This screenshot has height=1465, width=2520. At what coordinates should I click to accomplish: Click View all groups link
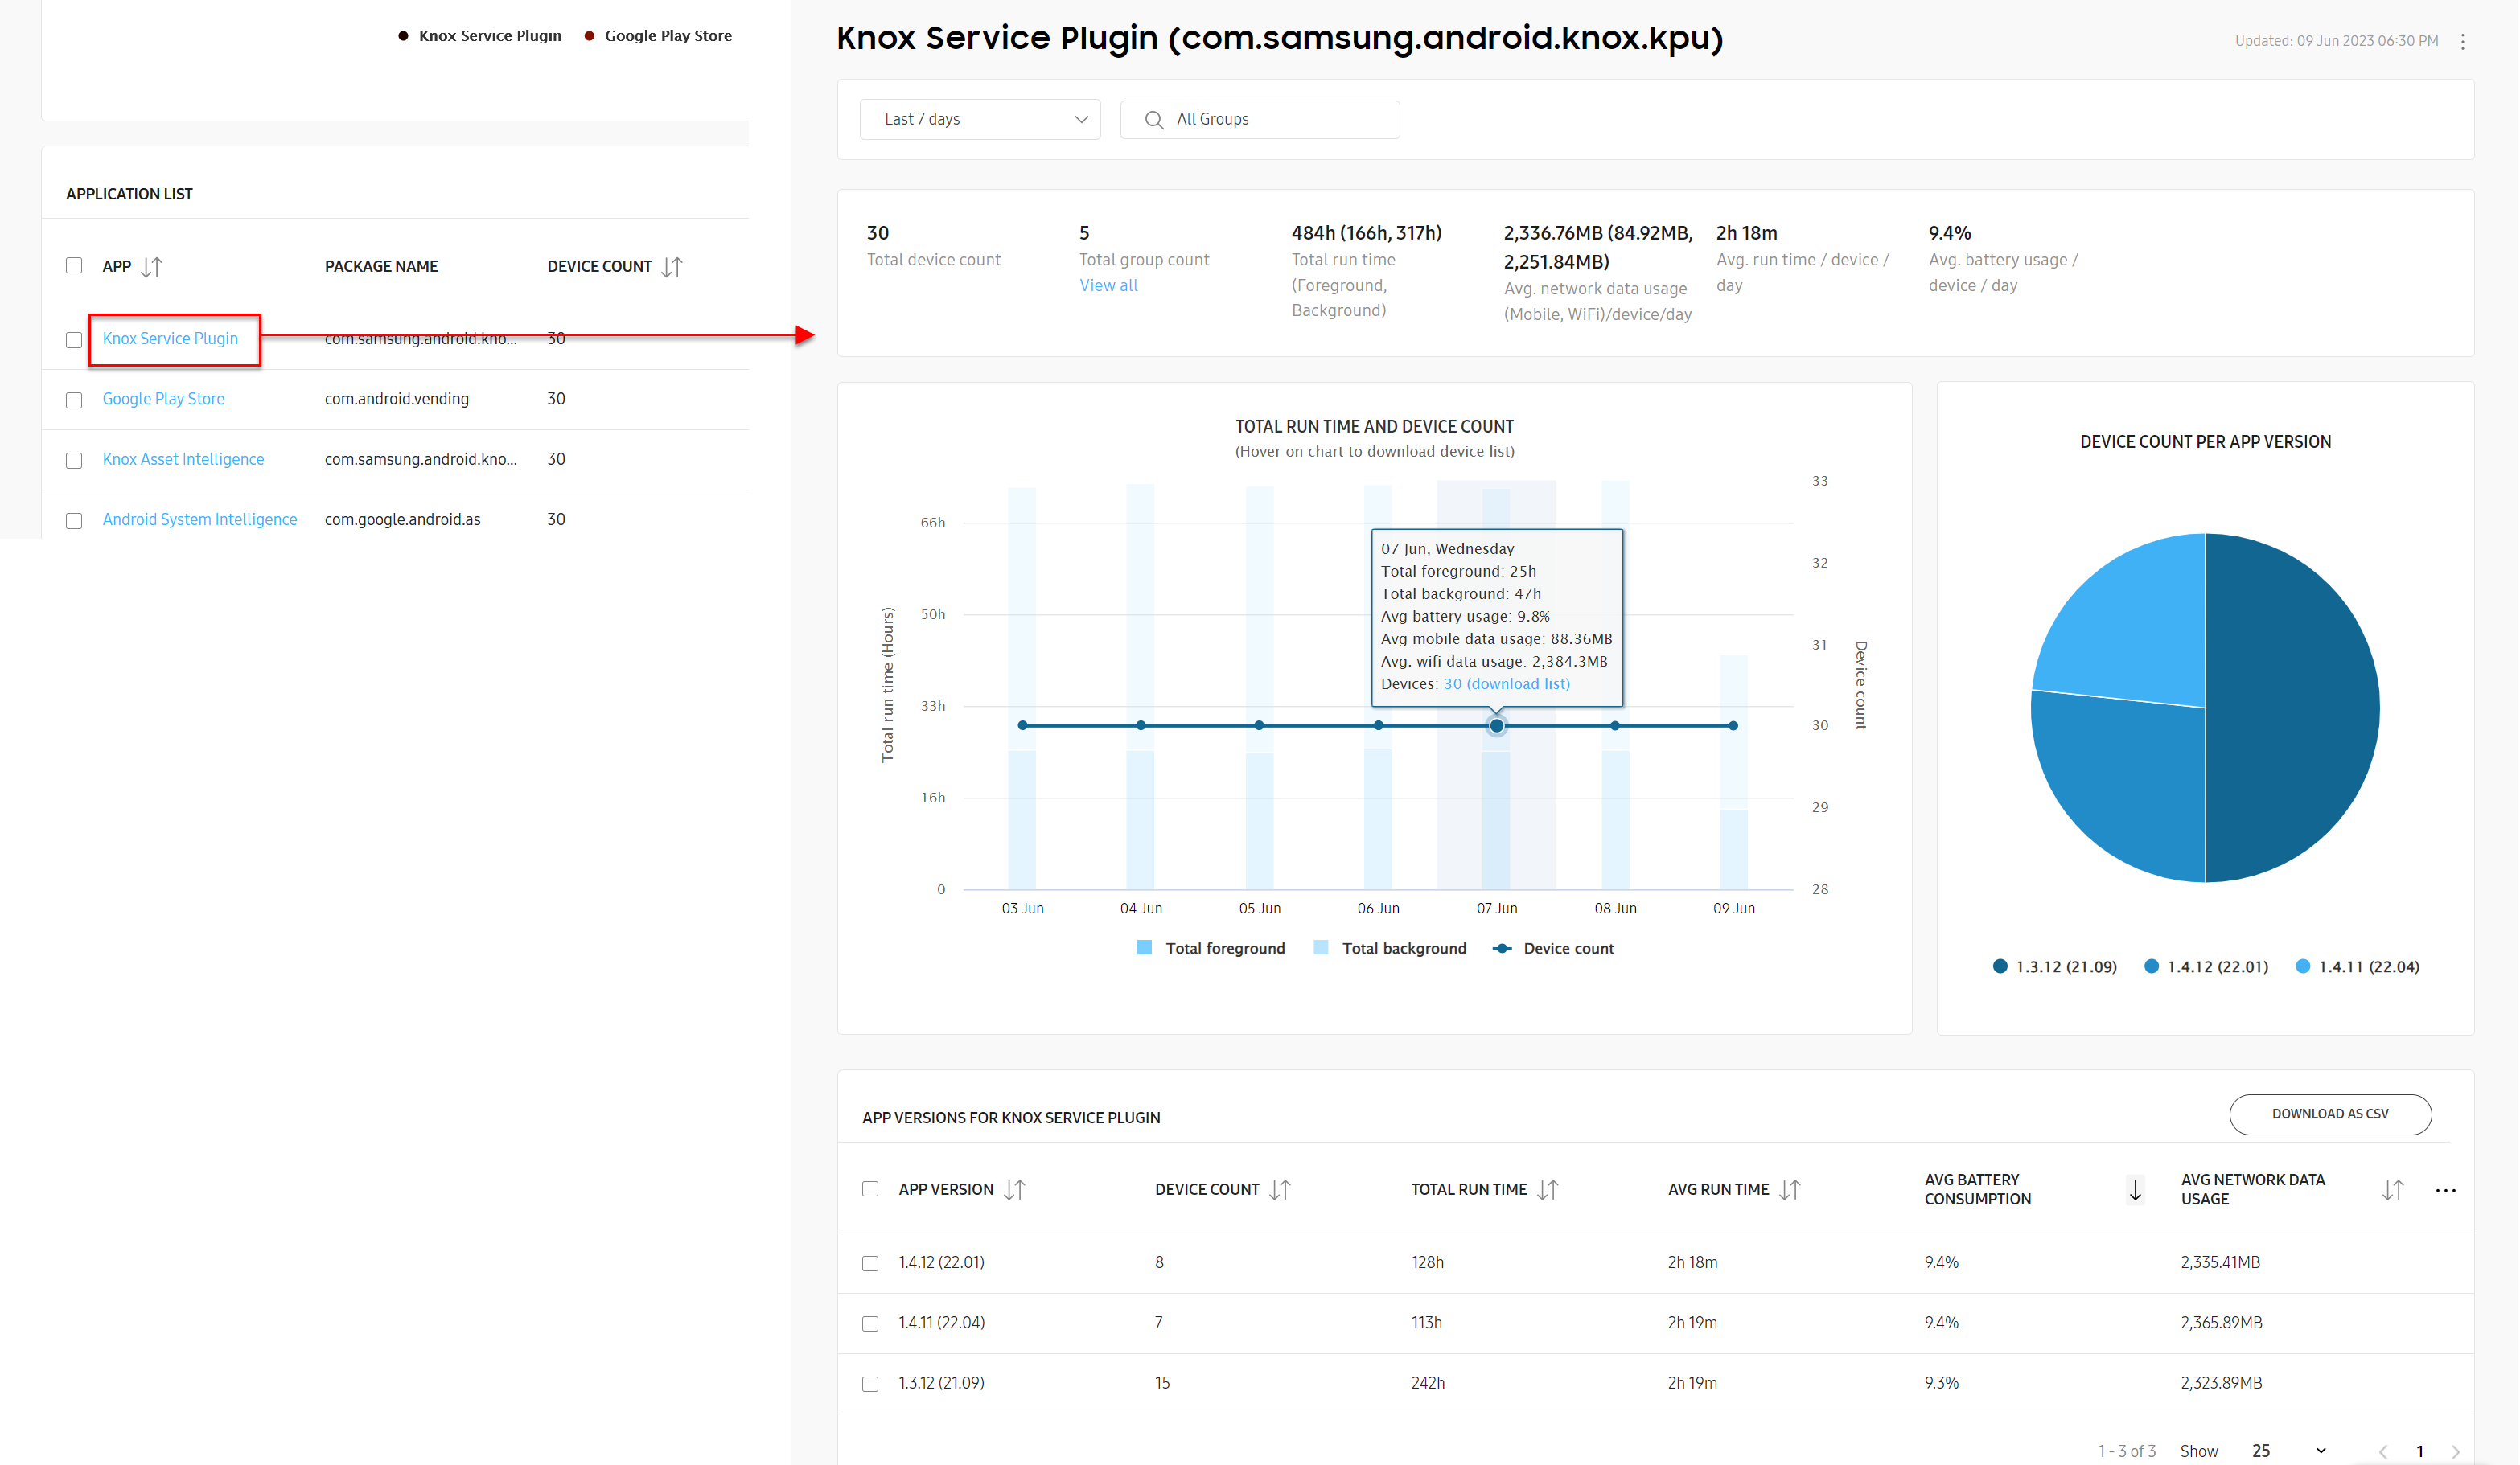coord(1108,285)
